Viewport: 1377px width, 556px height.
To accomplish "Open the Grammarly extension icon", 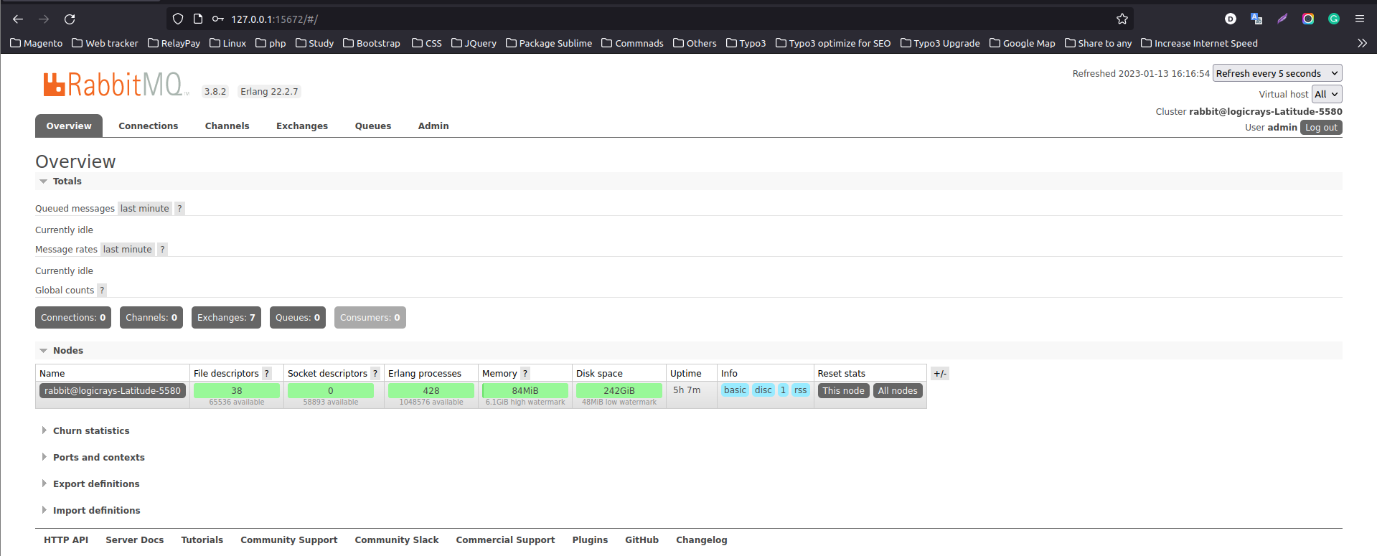I will pos(1334,19).
